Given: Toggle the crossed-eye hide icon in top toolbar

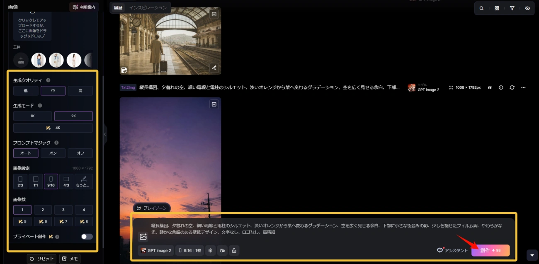Looking at the screenshot, I should [x=527, y=8].
